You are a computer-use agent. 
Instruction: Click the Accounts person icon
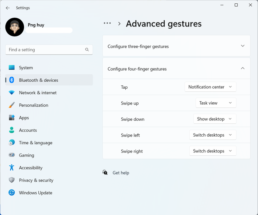pos(12,130)
